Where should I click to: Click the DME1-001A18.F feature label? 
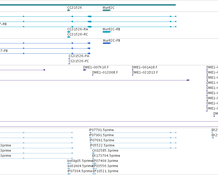144,67
